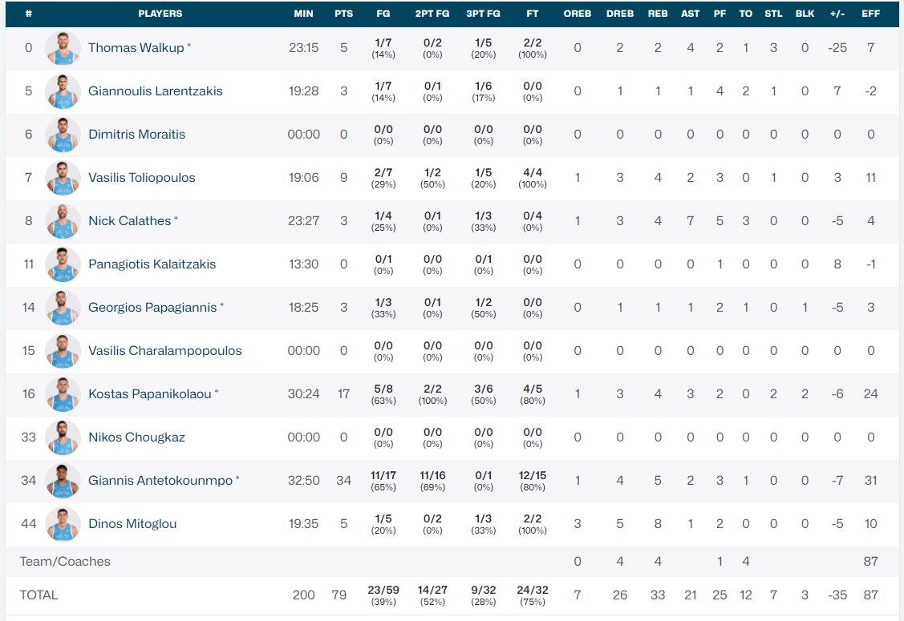Select the EFF column header

point(870,14)
